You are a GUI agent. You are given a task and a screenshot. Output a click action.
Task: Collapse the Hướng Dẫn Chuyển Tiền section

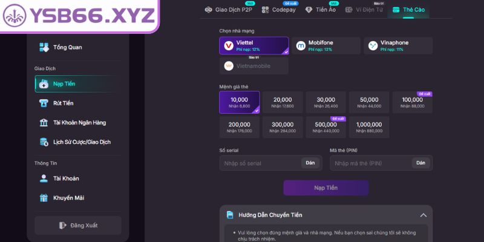[x=423, y=215]
